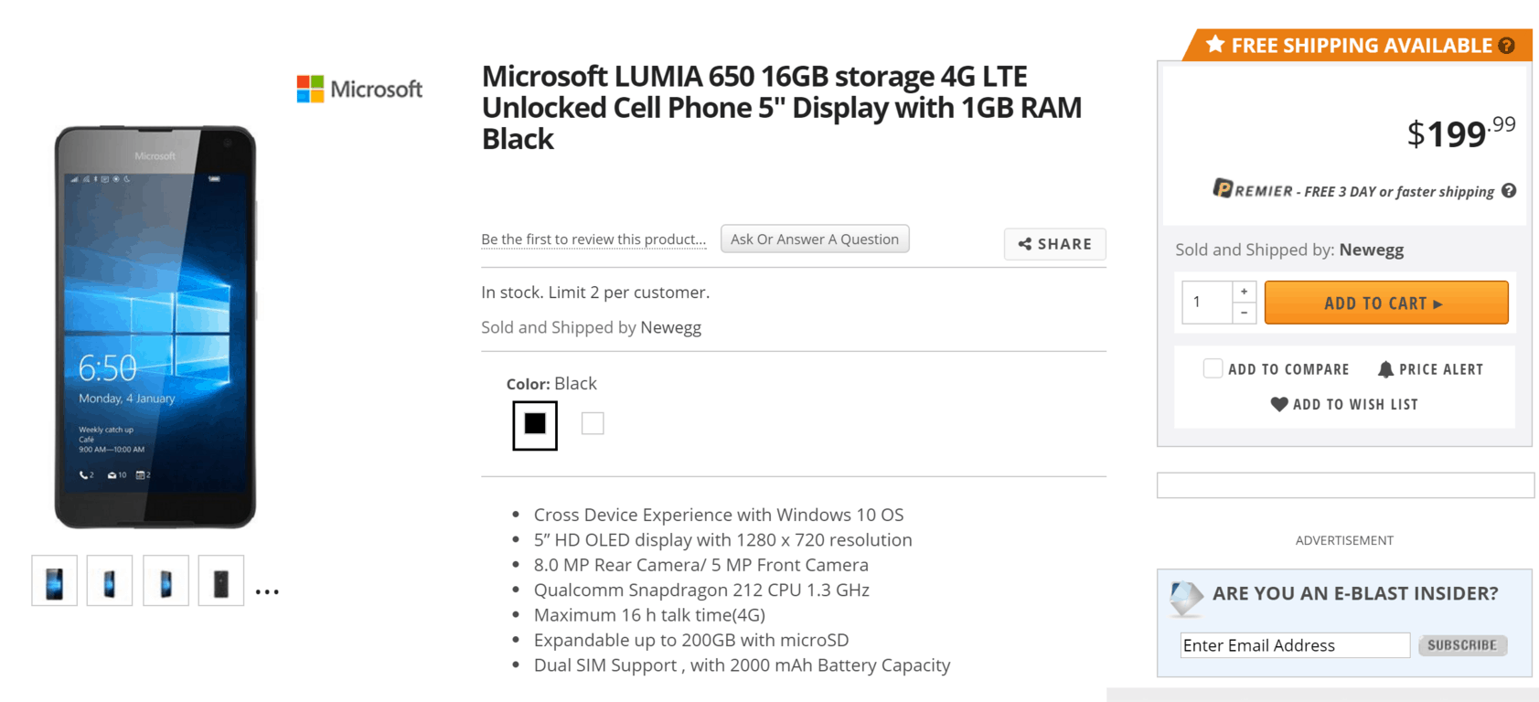Click the free shipping help question mark icon
This screenshot has height=702, width=1539.
click(1506, 46)
